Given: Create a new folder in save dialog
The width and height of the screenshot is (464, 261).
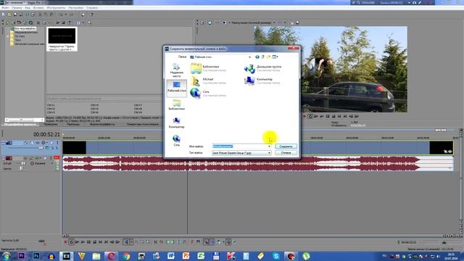Looking at the screenshot, I should point(268,57).
